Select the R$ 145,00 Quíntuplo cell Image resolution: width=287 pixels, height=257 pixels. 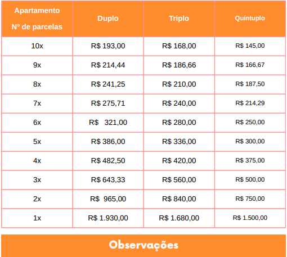point(250,46)
